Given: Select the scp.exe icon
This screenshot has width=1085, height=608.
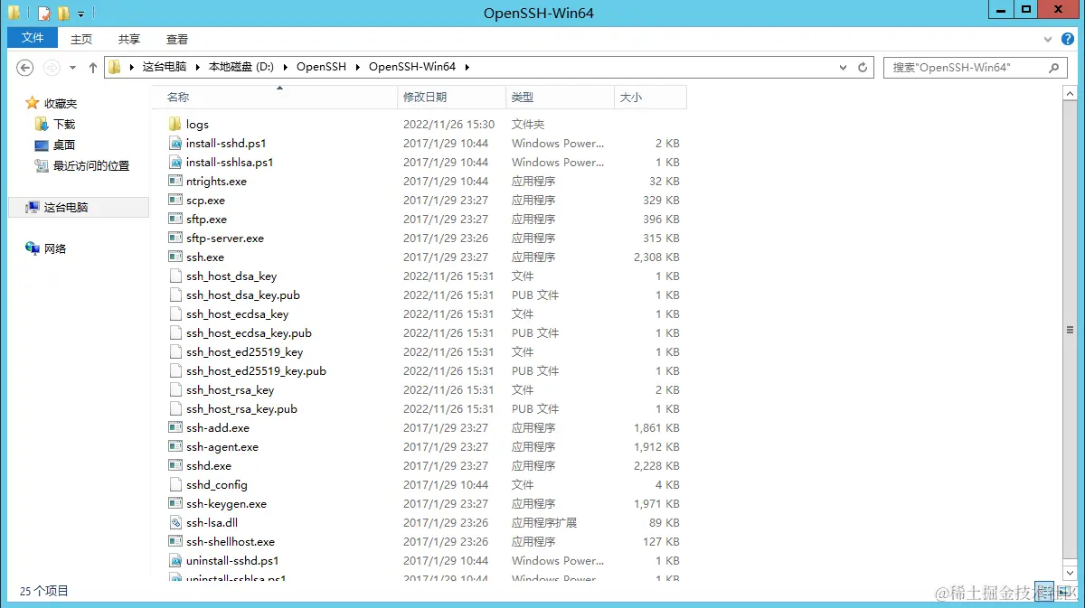Looking at the screenshot, I should click(175, 201).
